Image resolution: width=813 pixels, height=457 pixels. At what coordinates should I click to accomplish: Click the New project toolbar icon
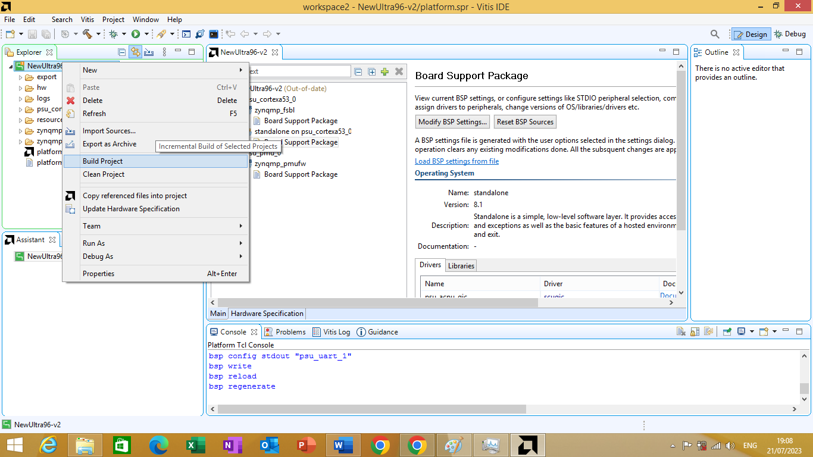click(10, 34)
